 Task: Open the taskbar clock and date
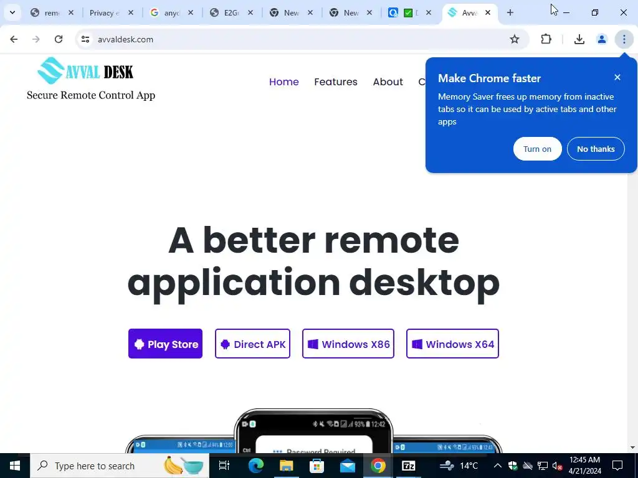click(x=584, y=466)
